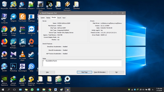Open WinRAR desktop icon
This screenshot has height=92, width=164.
[22, 30]
